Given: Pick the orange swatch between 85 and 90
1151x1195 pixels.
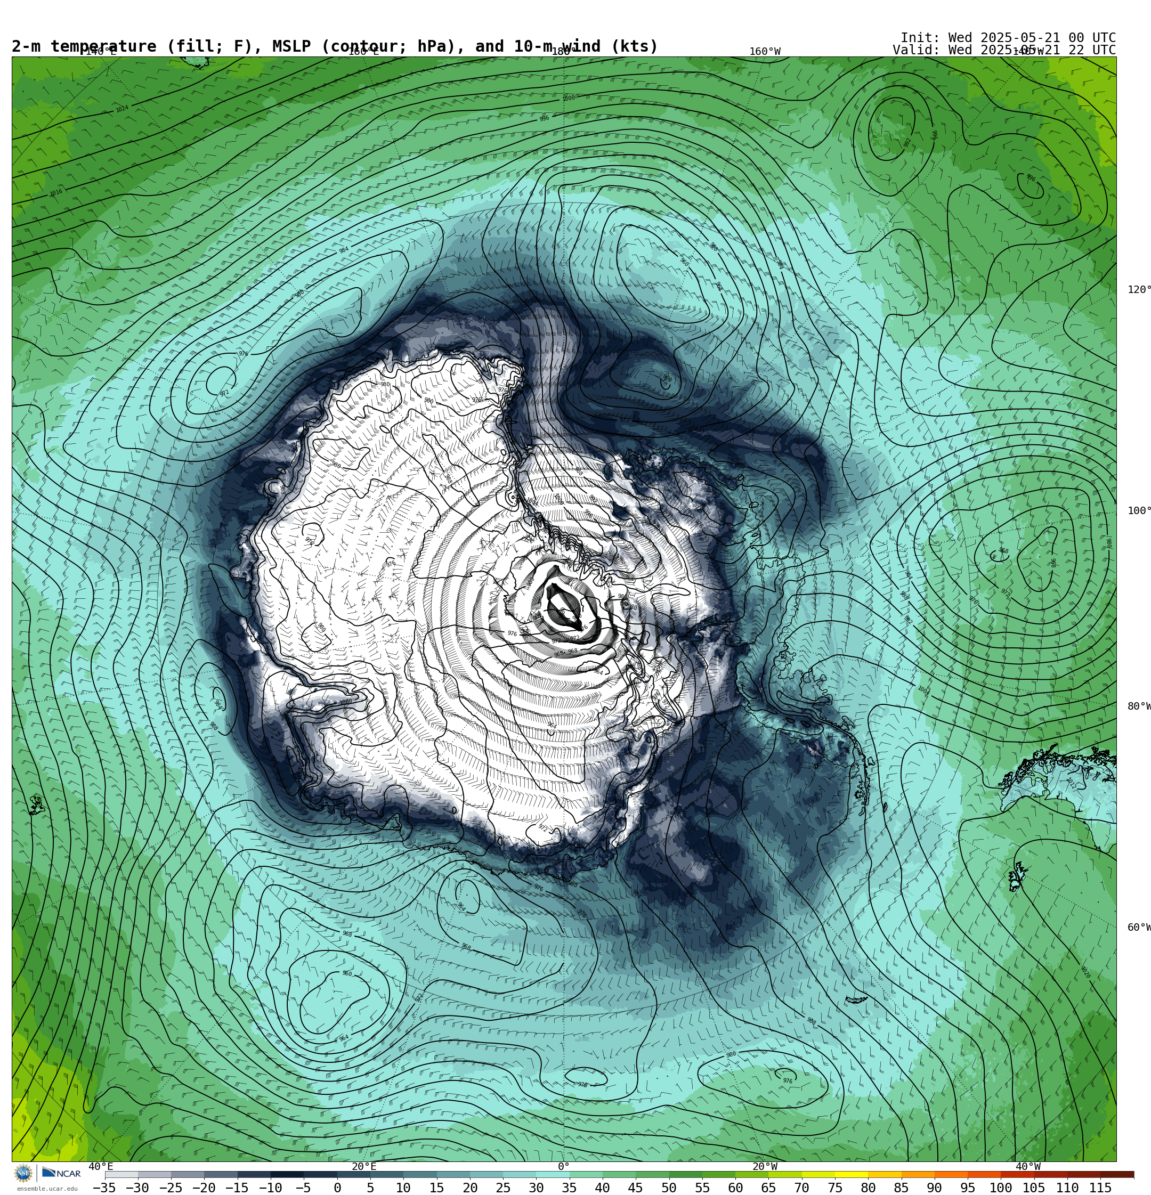Looking at the screenshot, I should 918,1174.
